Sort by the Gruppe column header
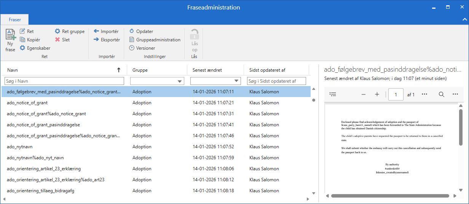Viewport: 469px width, 204px height. pos(157,70)
